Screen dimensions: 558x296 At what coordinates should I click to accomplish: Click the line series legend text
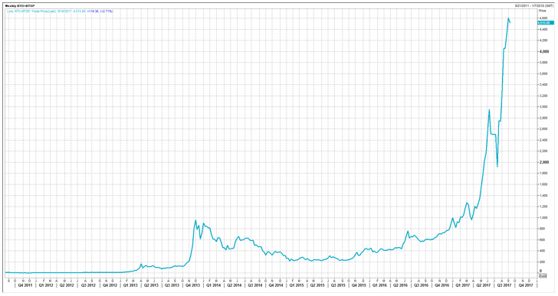[60, 11]
